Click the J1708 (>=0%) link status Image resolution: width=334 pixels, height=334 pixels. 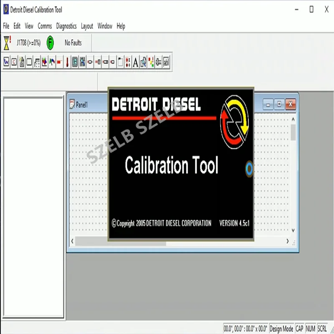pyautogui.click(x=28, y=43)
